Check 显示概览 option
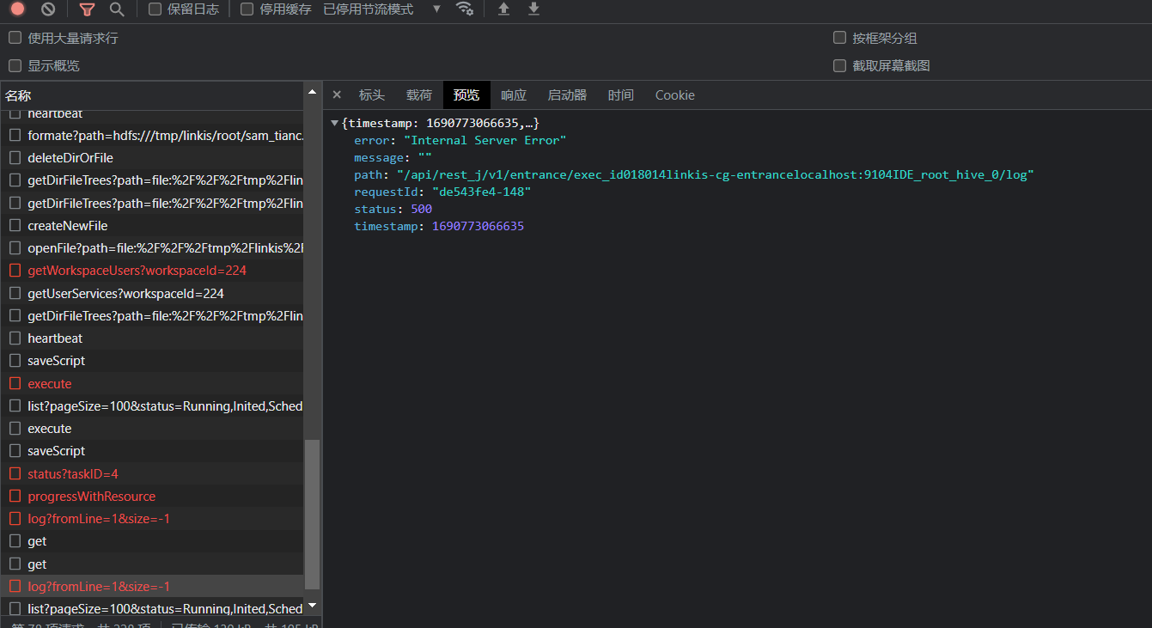 click(15, 65)
